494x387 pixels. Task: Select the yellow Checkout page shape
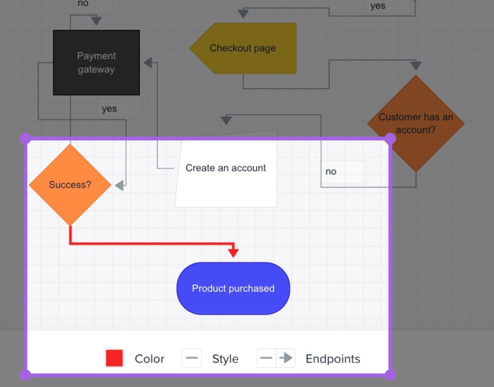(x=243, y=48)
